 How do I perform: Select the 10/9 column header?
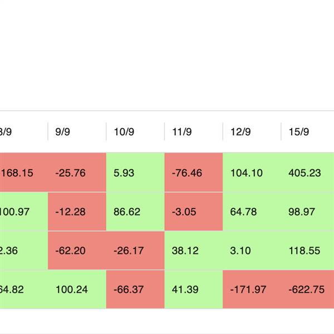(x=124, y=132)
